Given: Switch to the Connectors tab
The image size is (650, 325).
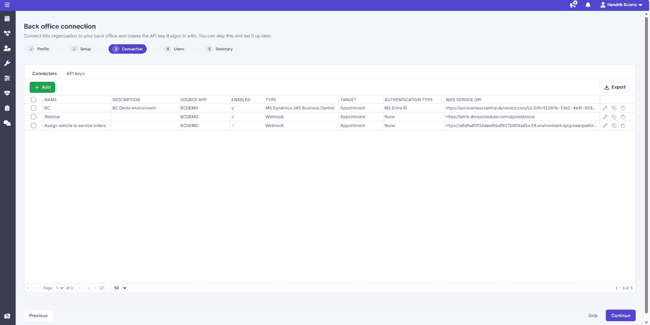Looking at the screenshot, I should click(44, 73).
